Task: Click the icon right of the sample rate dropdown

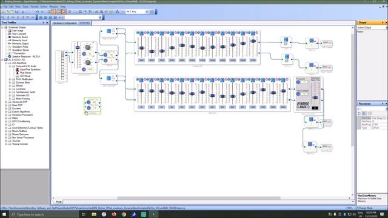Action: (152, 12)
